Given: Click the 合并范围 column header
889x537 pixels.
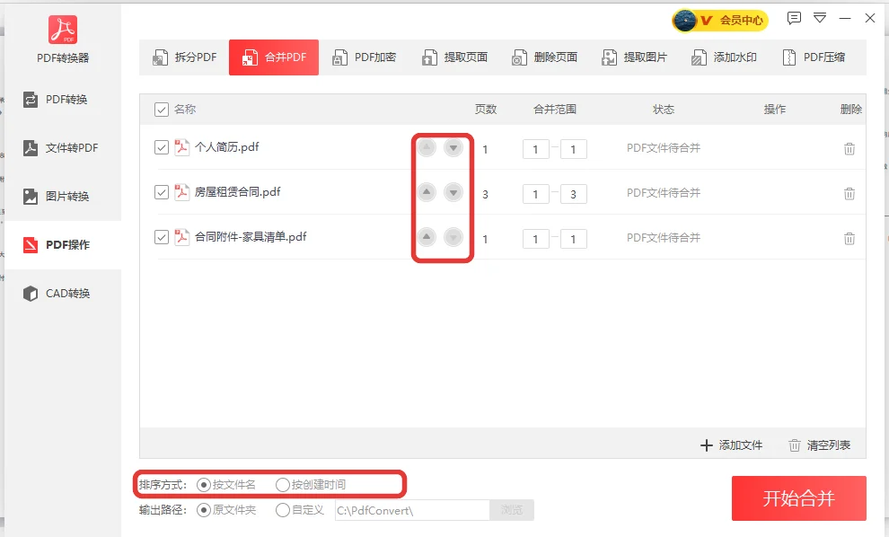Looking at the screenshot, I should [x=554, y=110].
